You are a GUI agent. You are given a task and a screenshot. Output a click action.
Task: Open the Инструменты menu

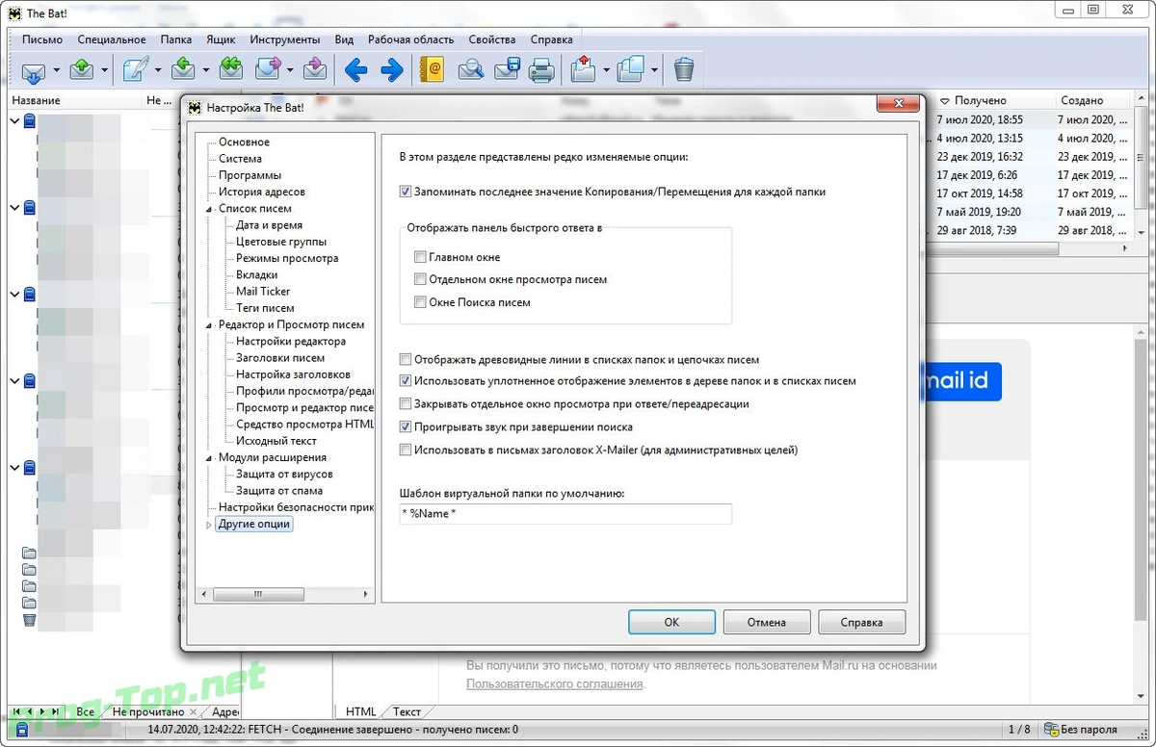pyautogui.click(x=285, y=39)
